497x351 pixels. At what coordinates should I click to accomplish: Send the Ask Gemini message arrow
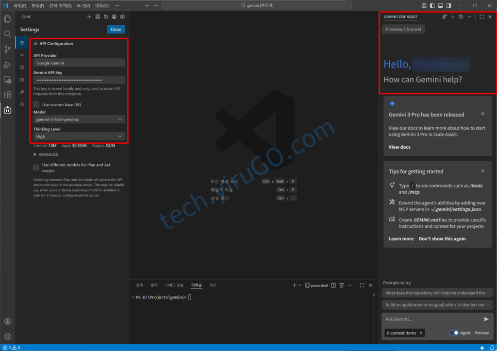click(x=486, y=319)
